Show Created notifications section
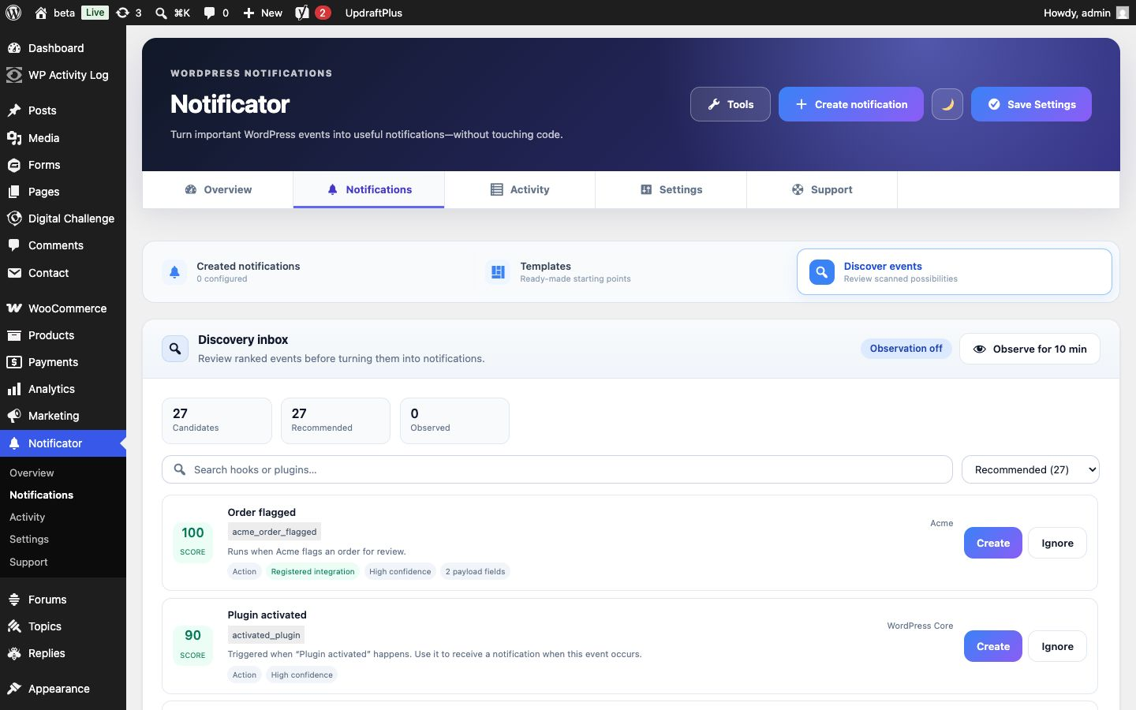This screenshot has width=1136, height=710. coord(308,271)
